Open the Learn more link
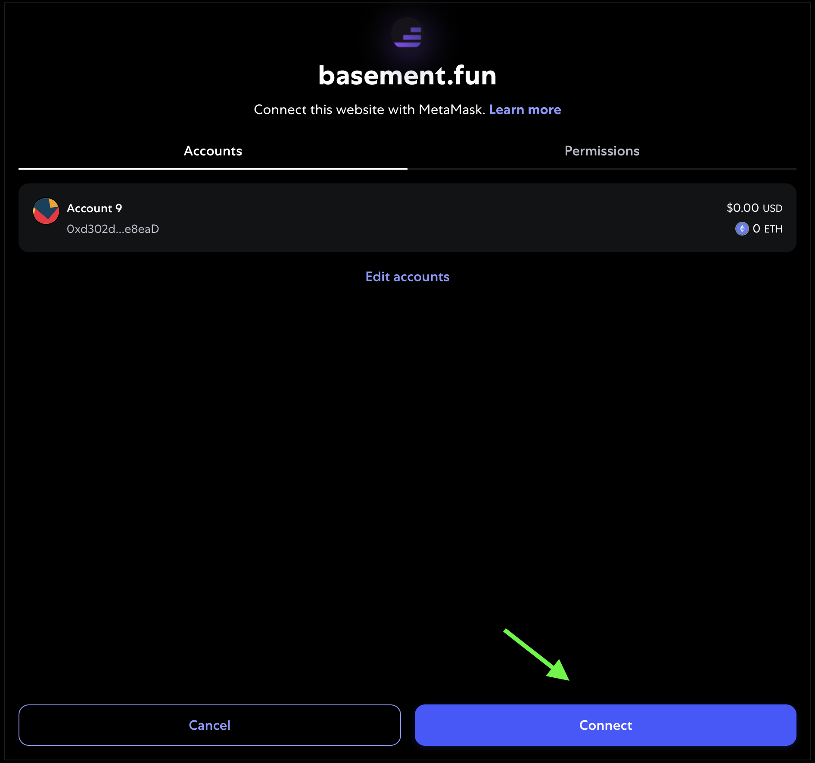This screenshot has width=815, height=763. [x=525, y=110]
